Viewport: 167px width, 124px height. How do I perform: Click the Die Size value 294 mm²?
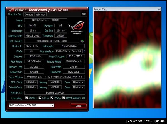(61, 30)
